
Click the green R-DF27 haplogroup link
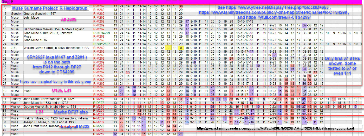tap(99, 103)
